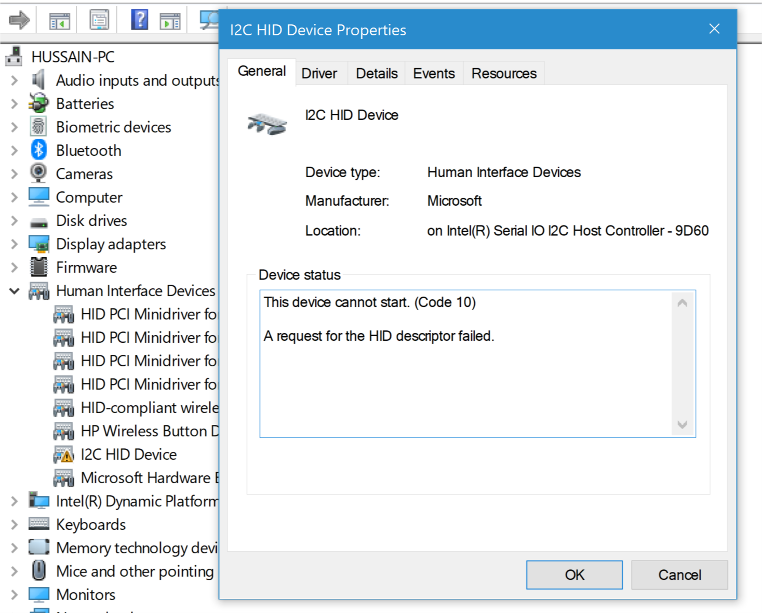Screen dimensions: 762x613
Task: Open the Details tab
Action: (377, 73)
